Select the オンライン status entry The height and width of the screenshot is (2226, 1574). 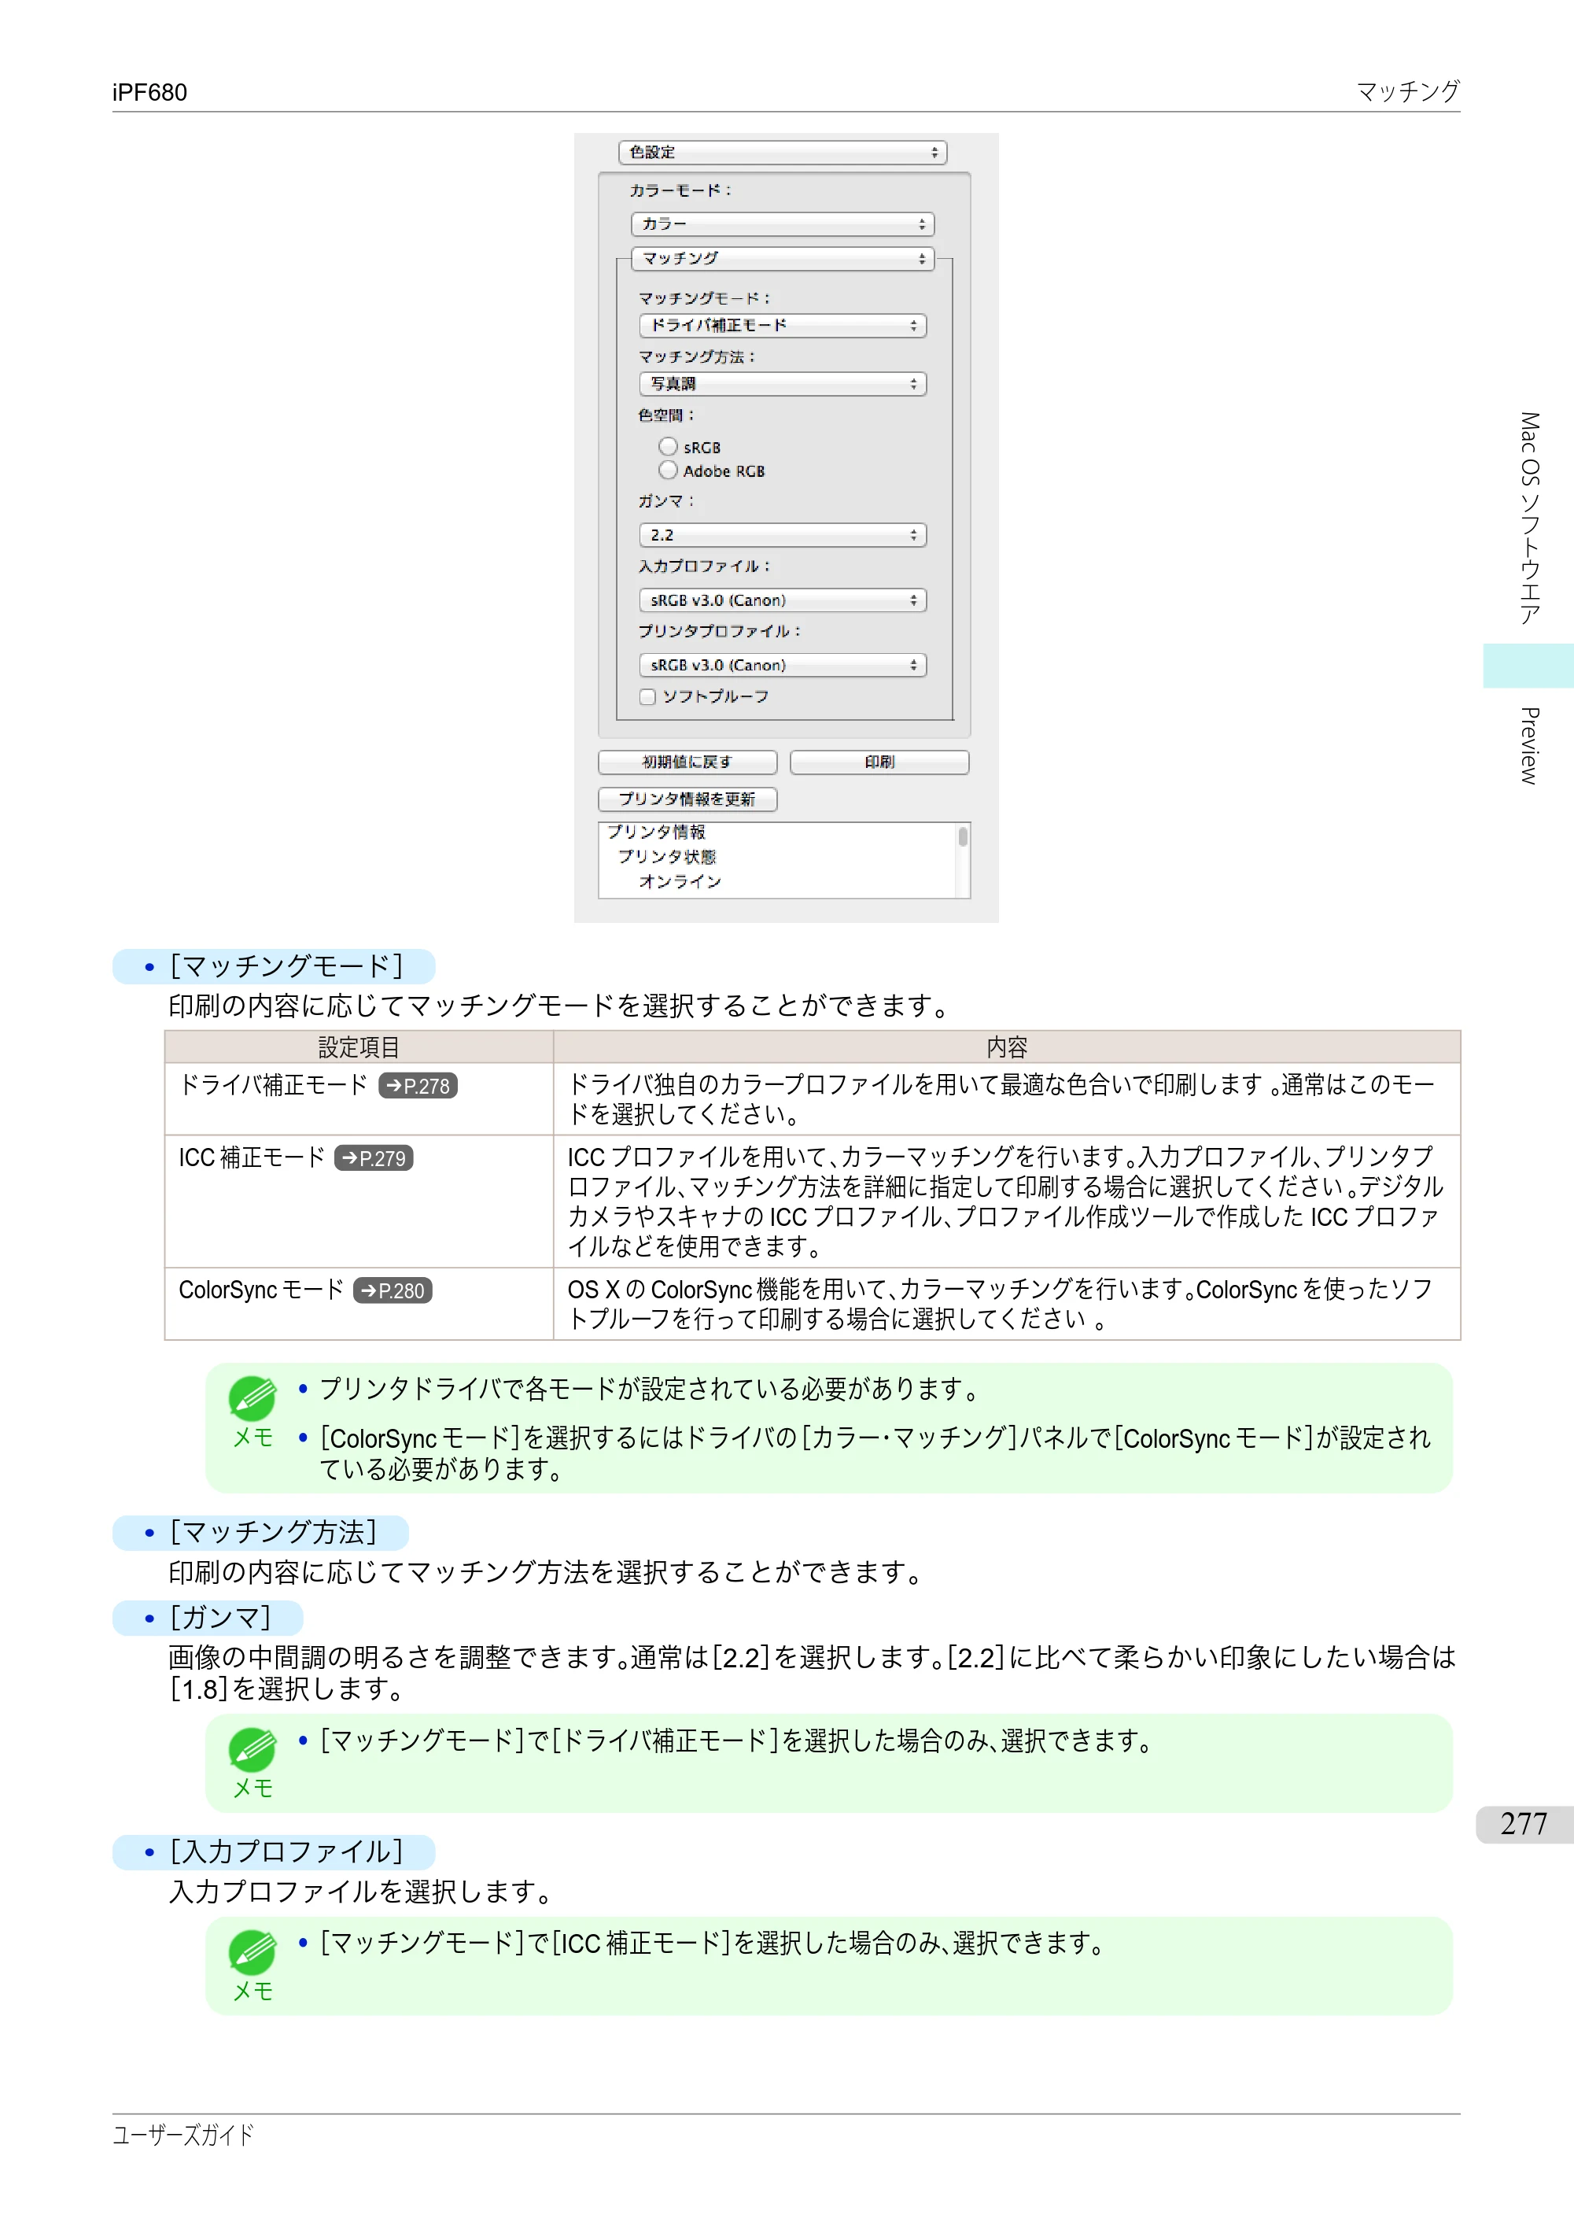pyautogui.click(x=680, y=881)
